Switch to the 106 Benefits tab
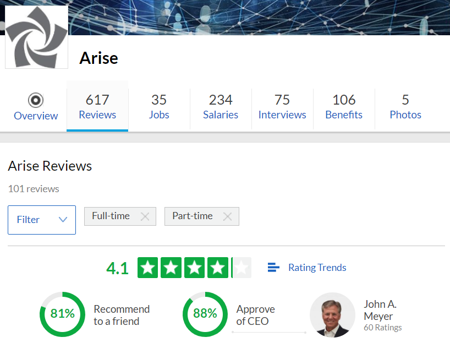The image size is (450, 348). [344, 107]
